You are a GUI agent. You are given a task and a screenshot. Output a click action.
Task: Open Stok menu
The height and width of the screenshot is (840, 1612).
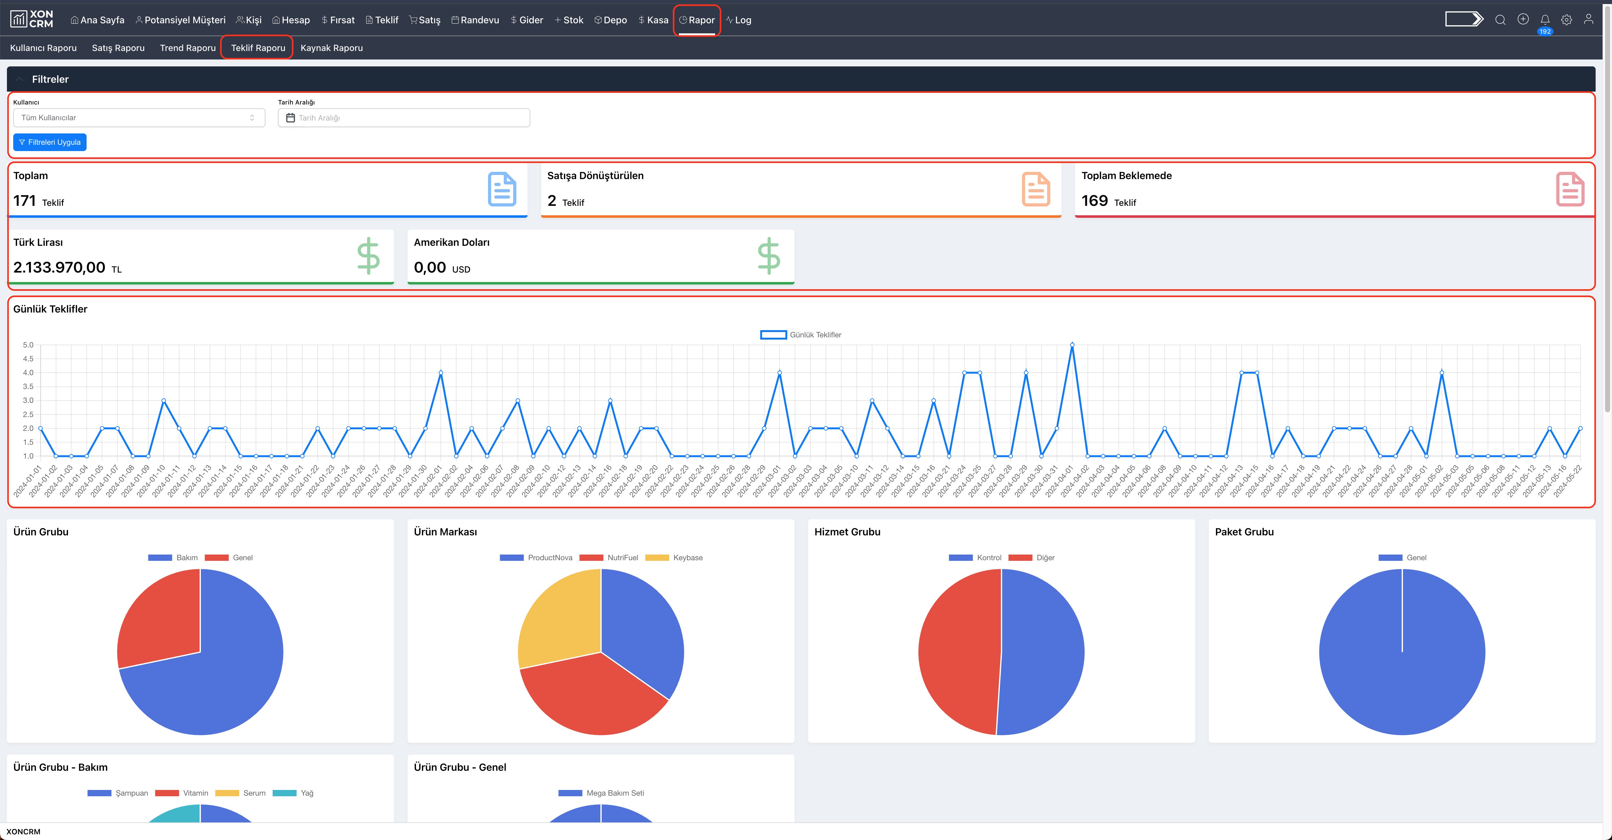pyautogui.click(x=569, y=20)
